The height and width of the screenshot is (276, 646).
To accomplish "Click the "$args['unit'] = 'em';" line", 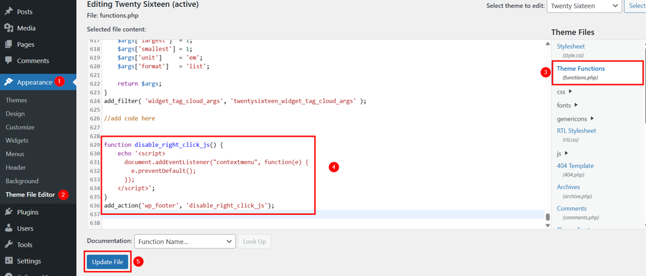I will click(x=161, y=57).
